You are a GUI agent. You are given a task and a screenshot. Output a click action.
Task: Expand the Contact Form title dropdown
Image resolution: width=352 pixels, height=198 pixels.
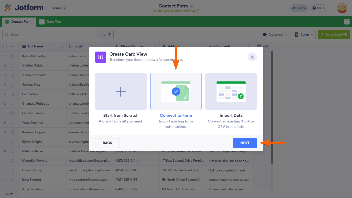(x=191, y=6)
